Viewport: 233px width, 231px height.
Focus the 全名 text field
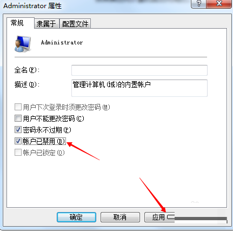click(139, 70)
